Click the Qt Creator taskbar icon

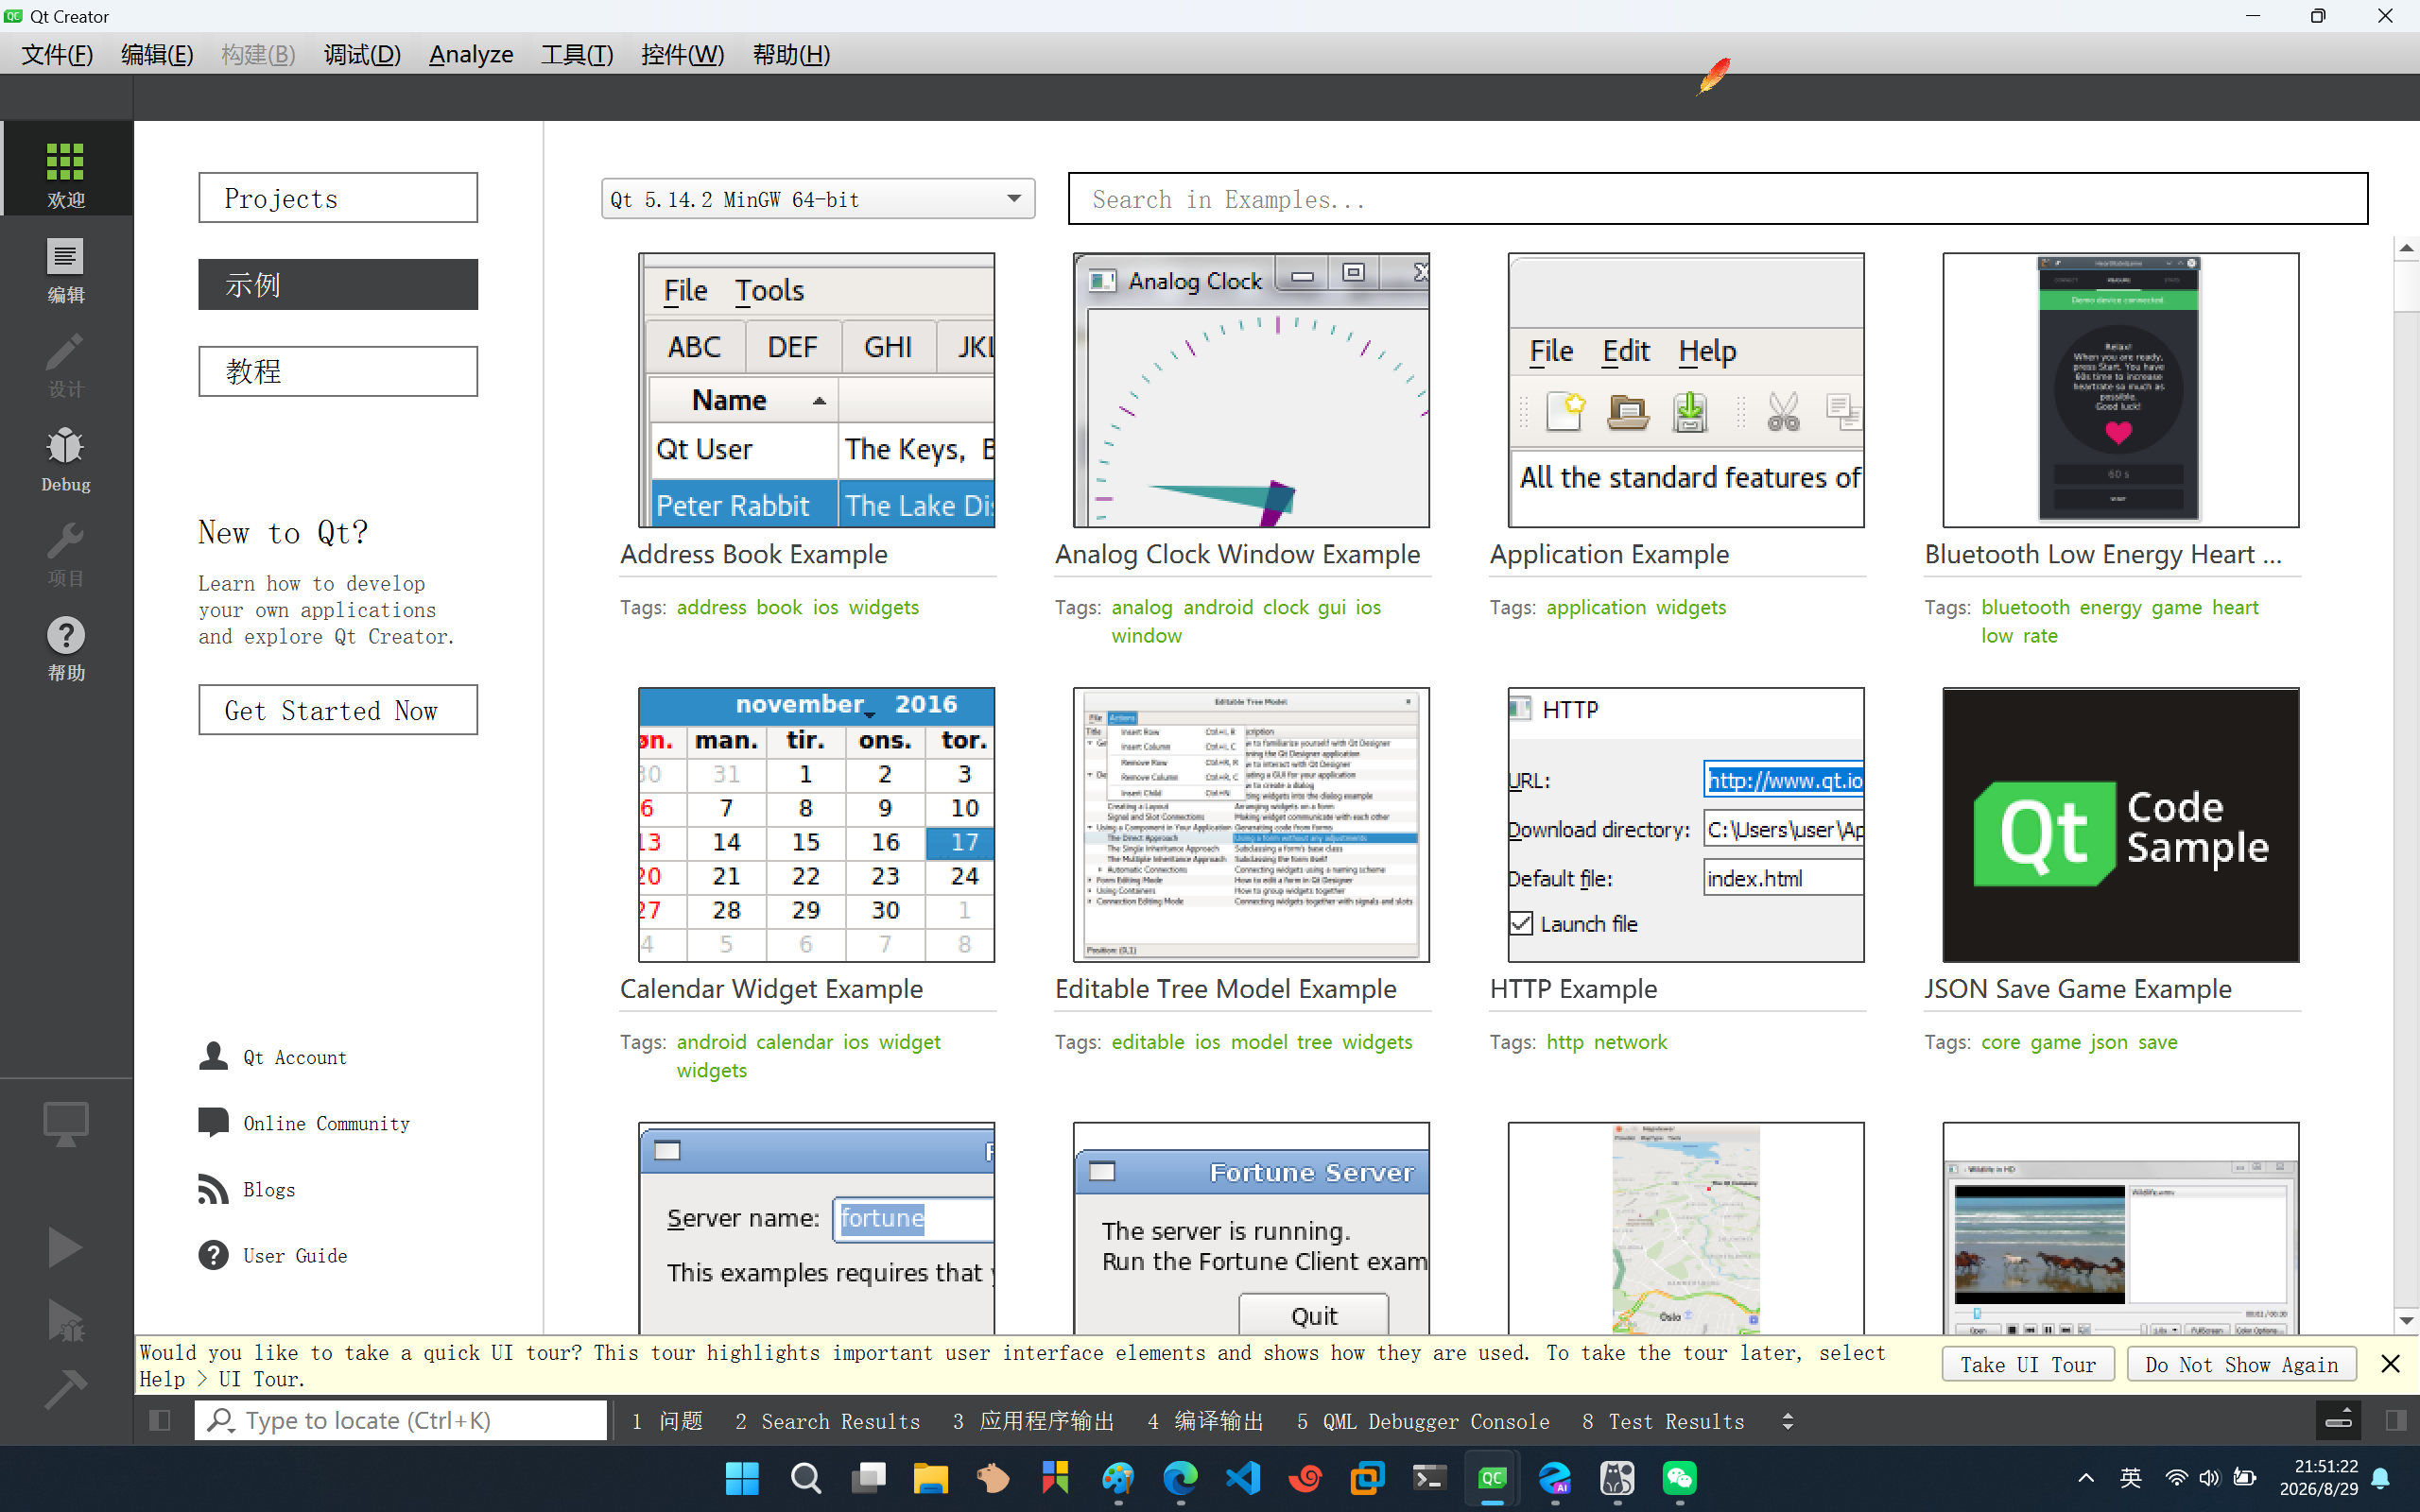tap(1492, 1478)
